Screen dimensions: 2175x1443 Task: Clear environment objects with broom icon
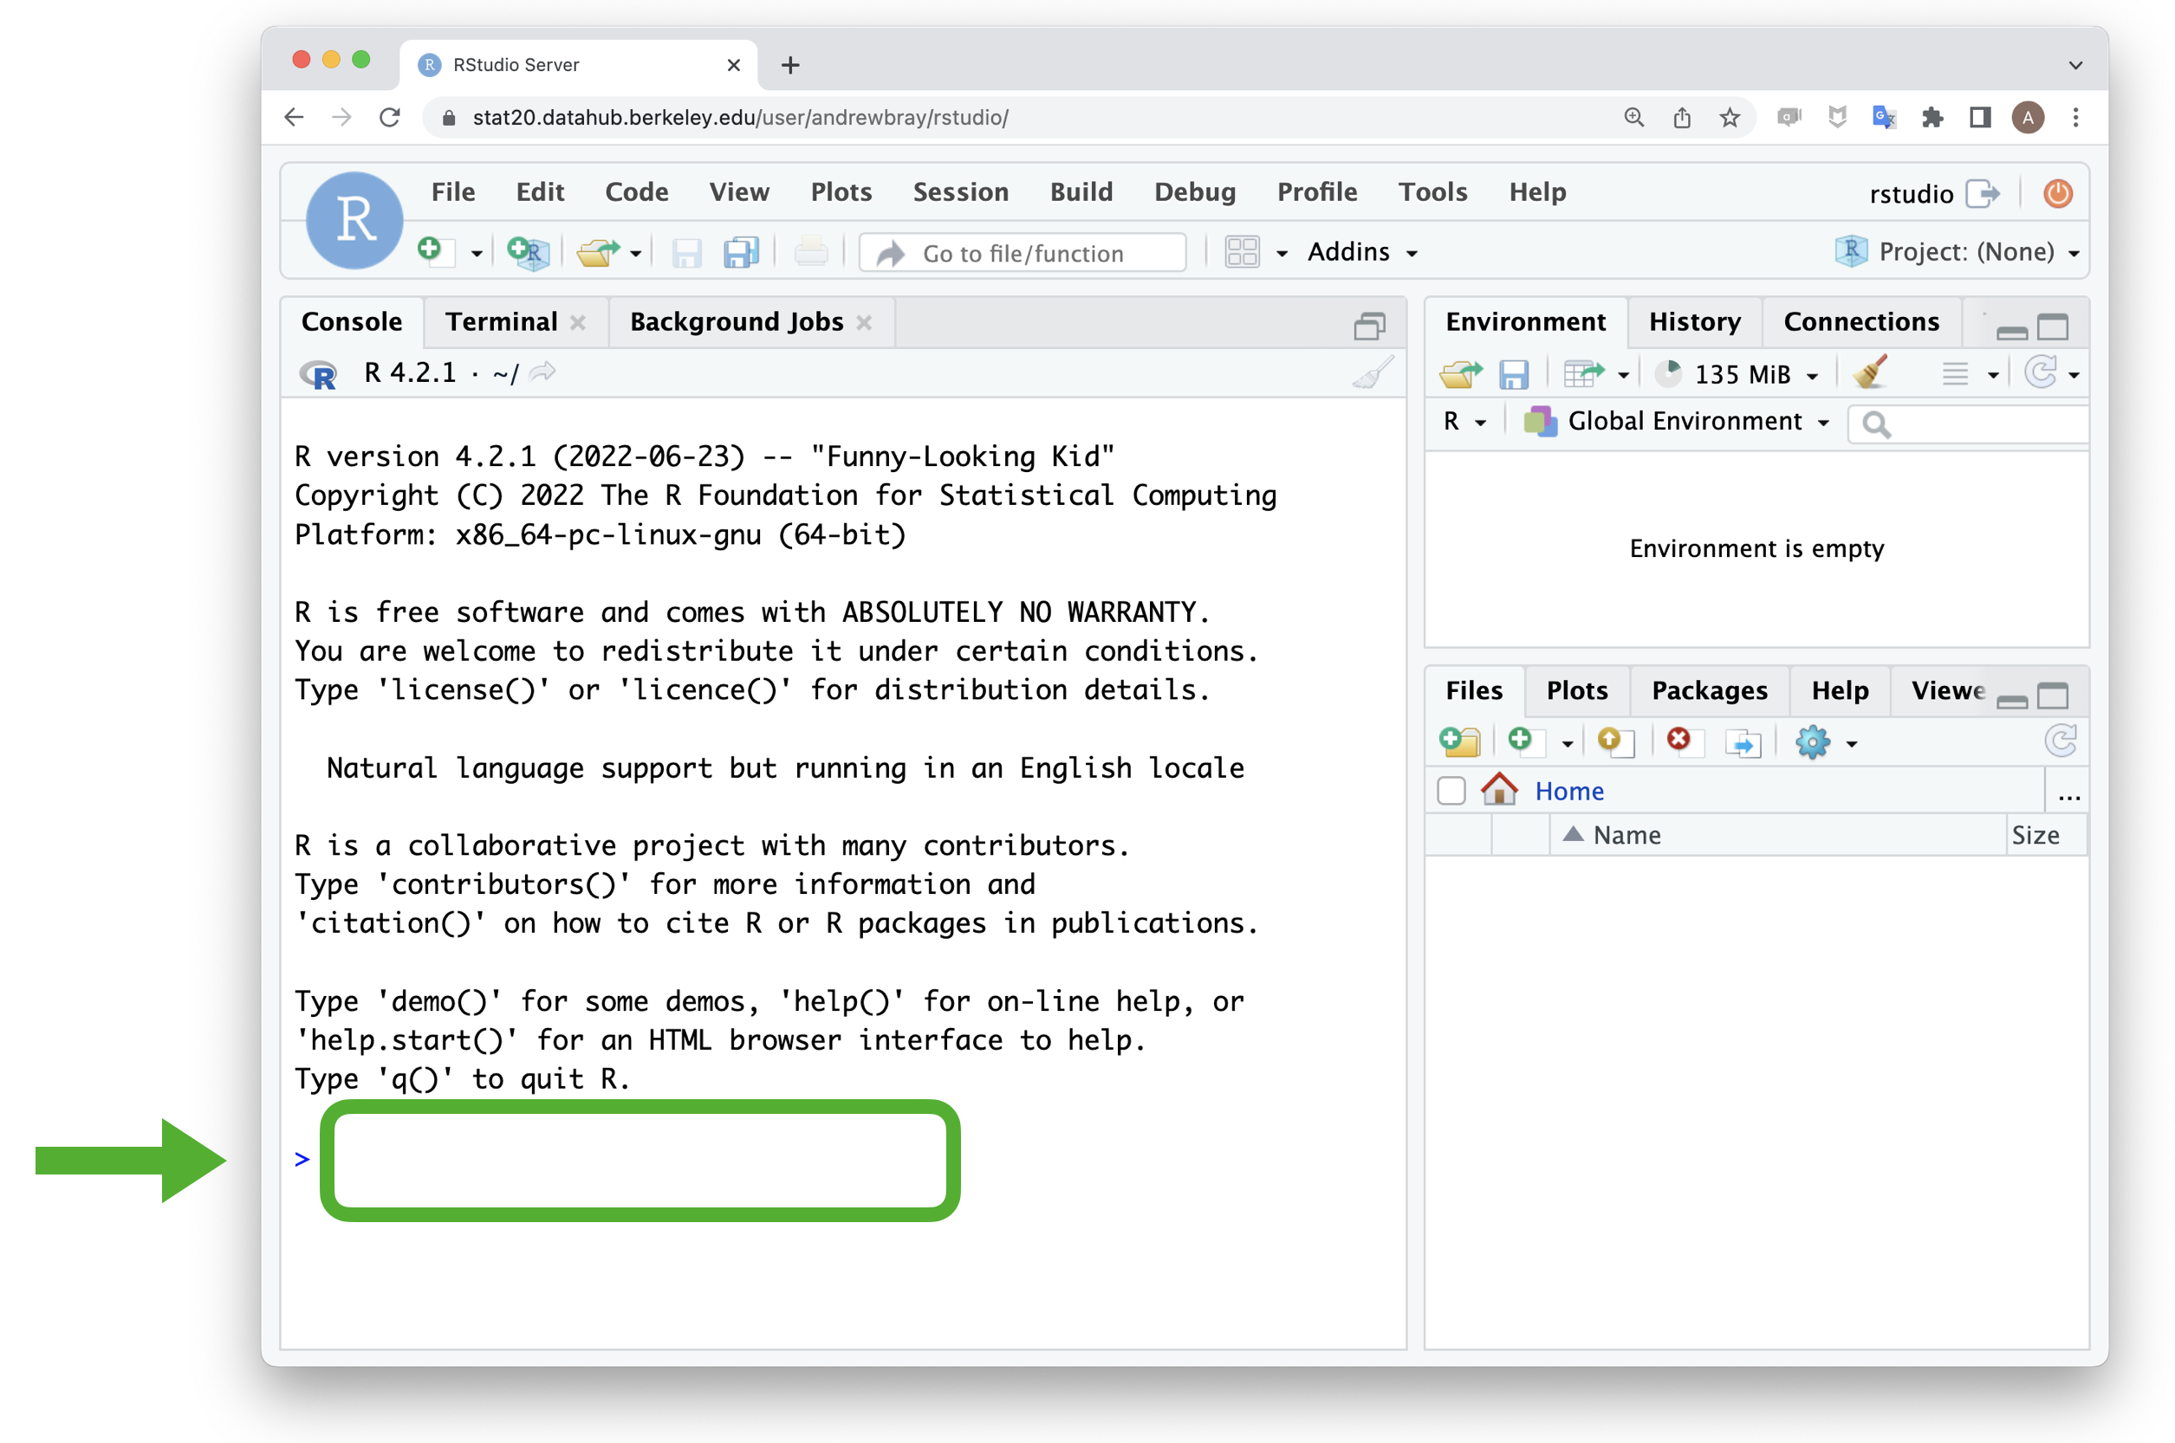click(x=1869, y=372)
